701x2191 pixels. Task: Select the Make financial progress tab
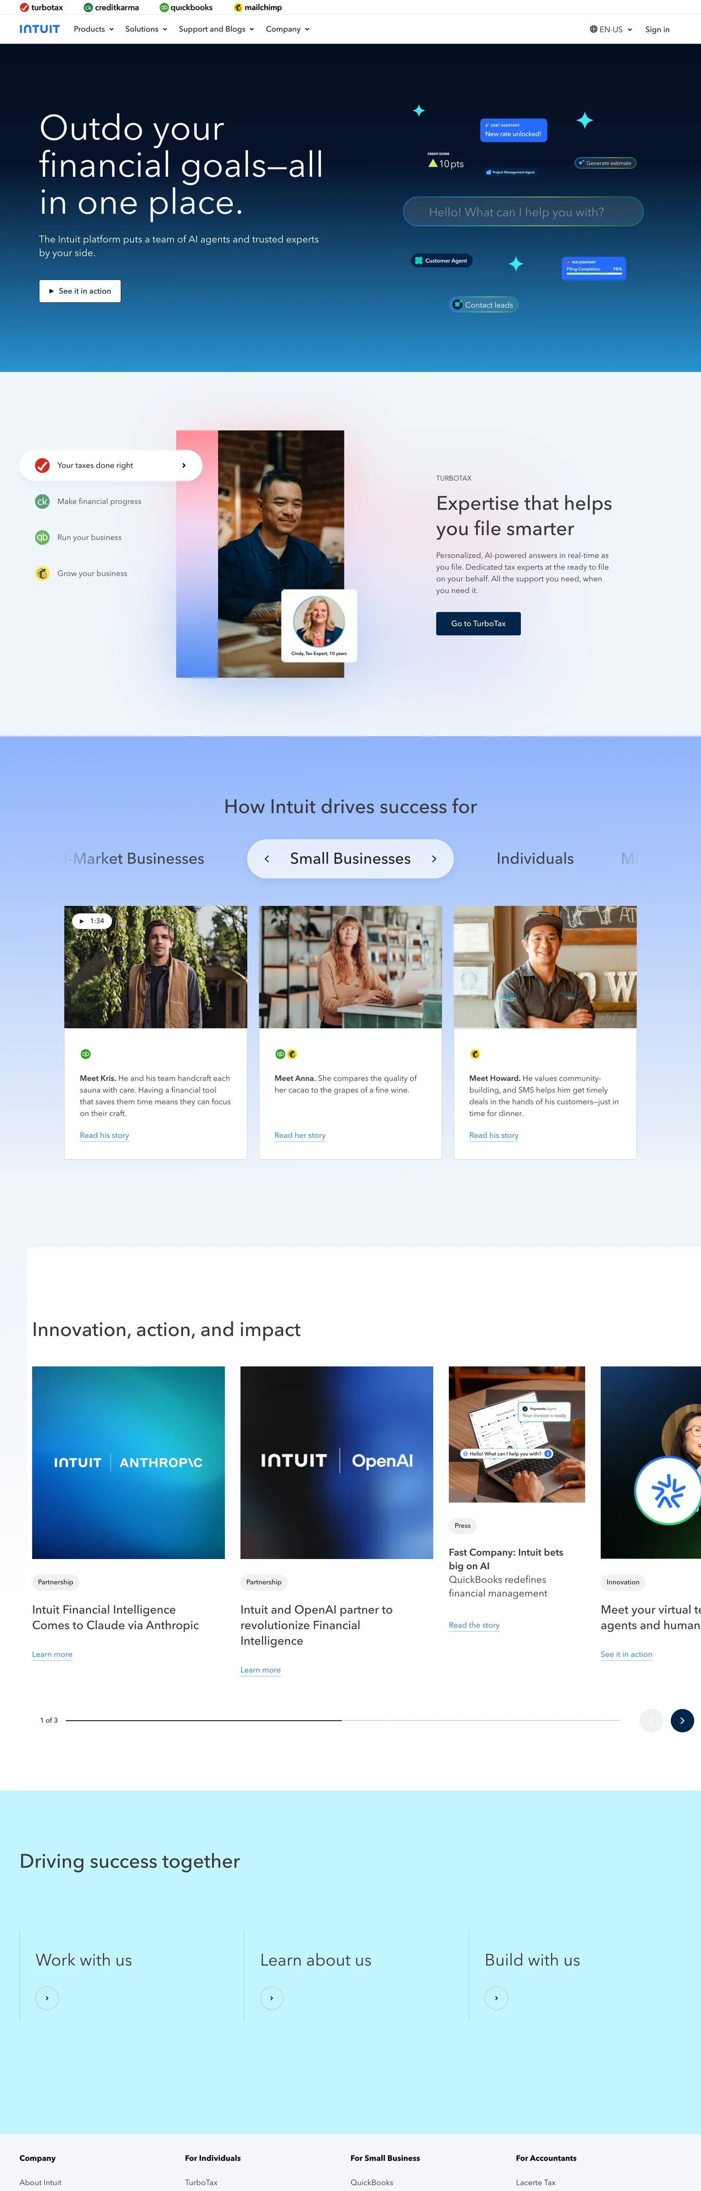click(x=89, y=502)
